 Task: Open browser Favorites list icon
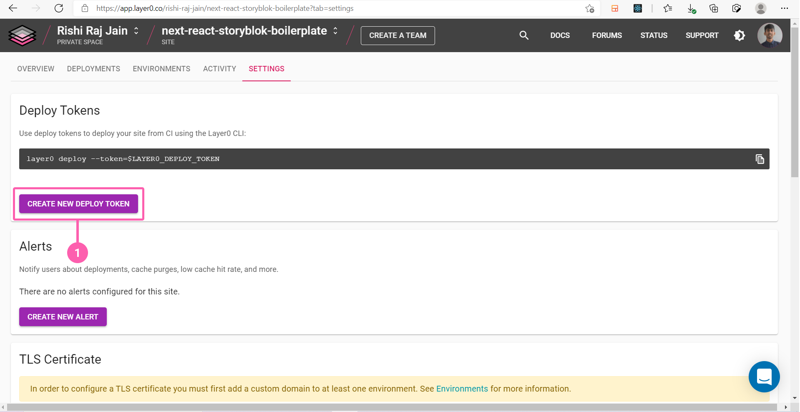coord(668,8)
